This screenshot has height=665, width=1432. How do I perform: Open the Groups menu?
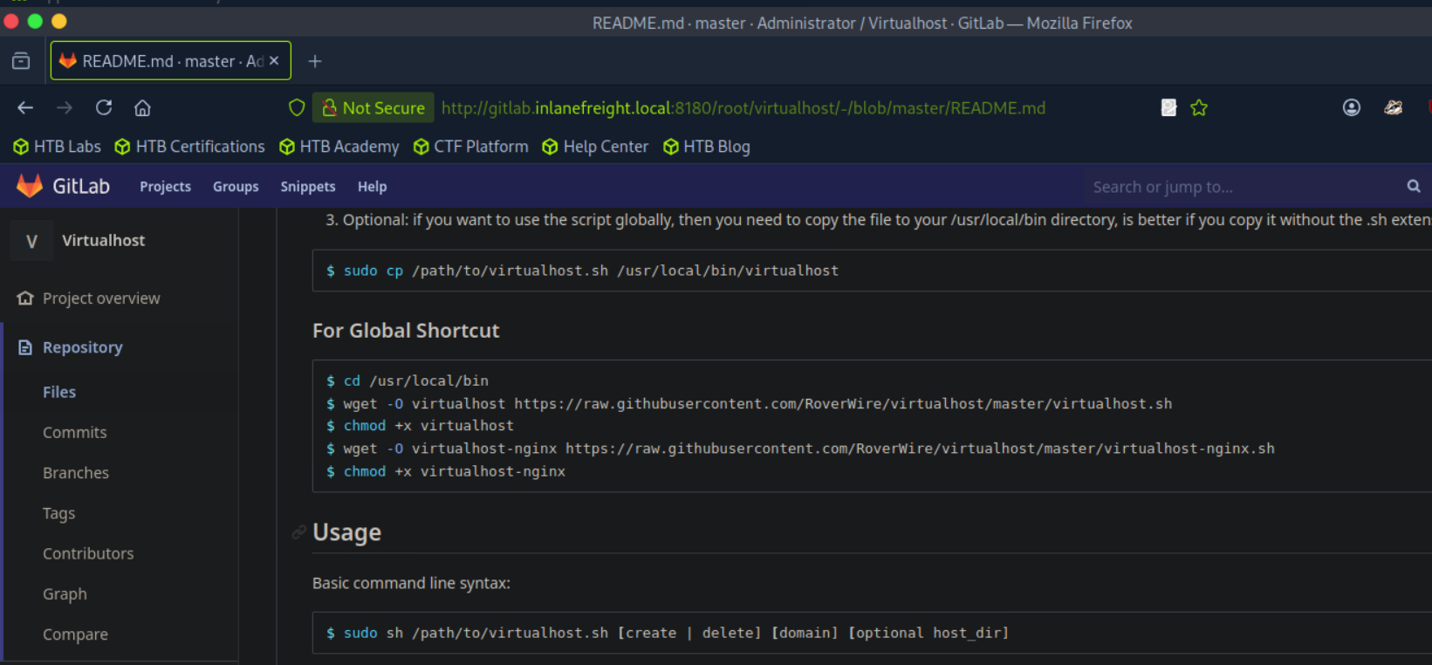tap(236, 187)
